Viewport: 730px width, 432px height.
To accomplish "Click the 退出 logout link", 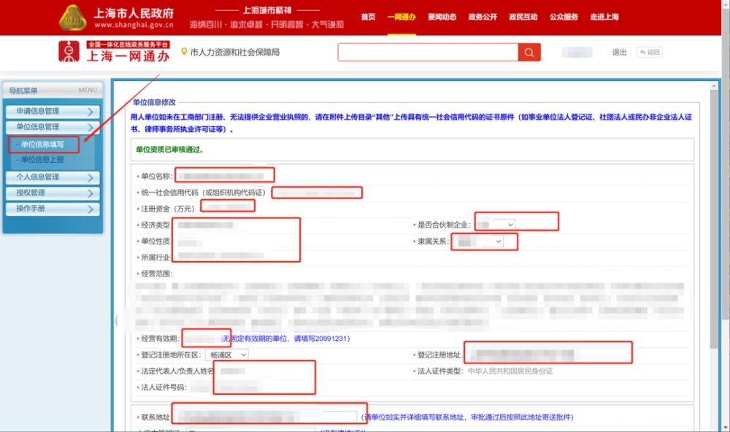I will [x=619, y=52].
